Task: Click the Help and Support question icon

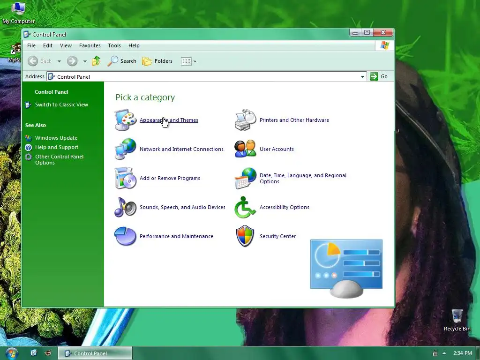Action: 29,148
